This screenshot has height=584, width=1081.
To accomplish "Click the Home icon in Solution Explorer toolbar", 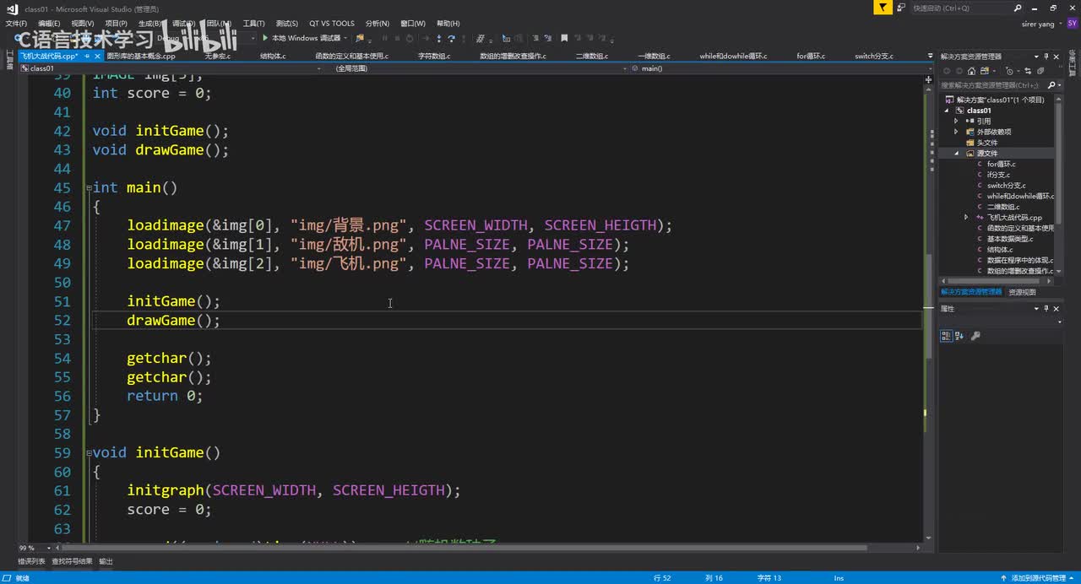I will (x=971, y=72).
